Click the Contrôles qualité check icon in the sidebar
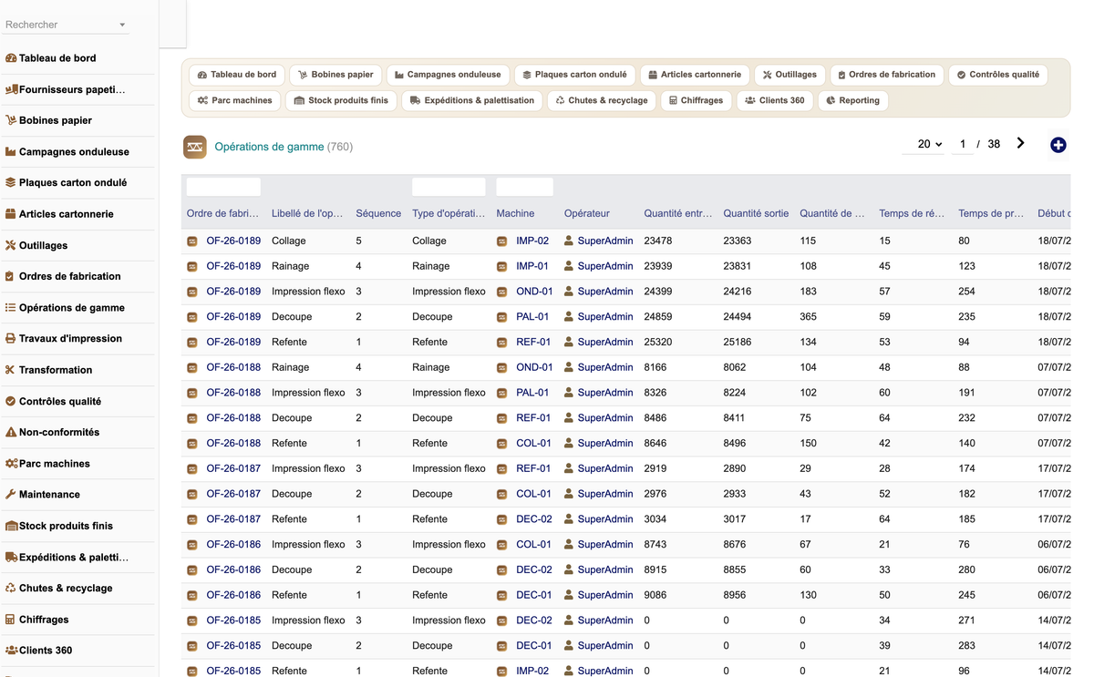1094x677 pixels. (11, 401)
